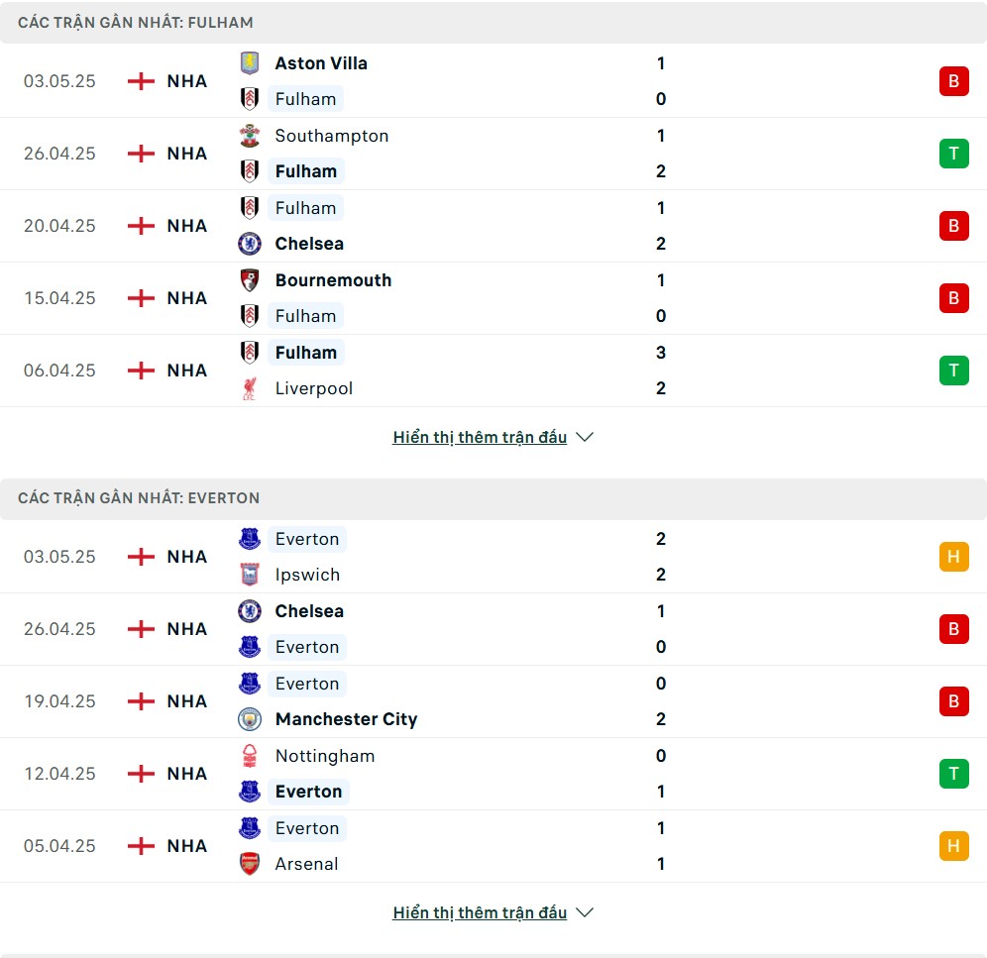Click the Aston Villa club crest
Viewport: 987px width, 958px height.
[x=250, y=63]
